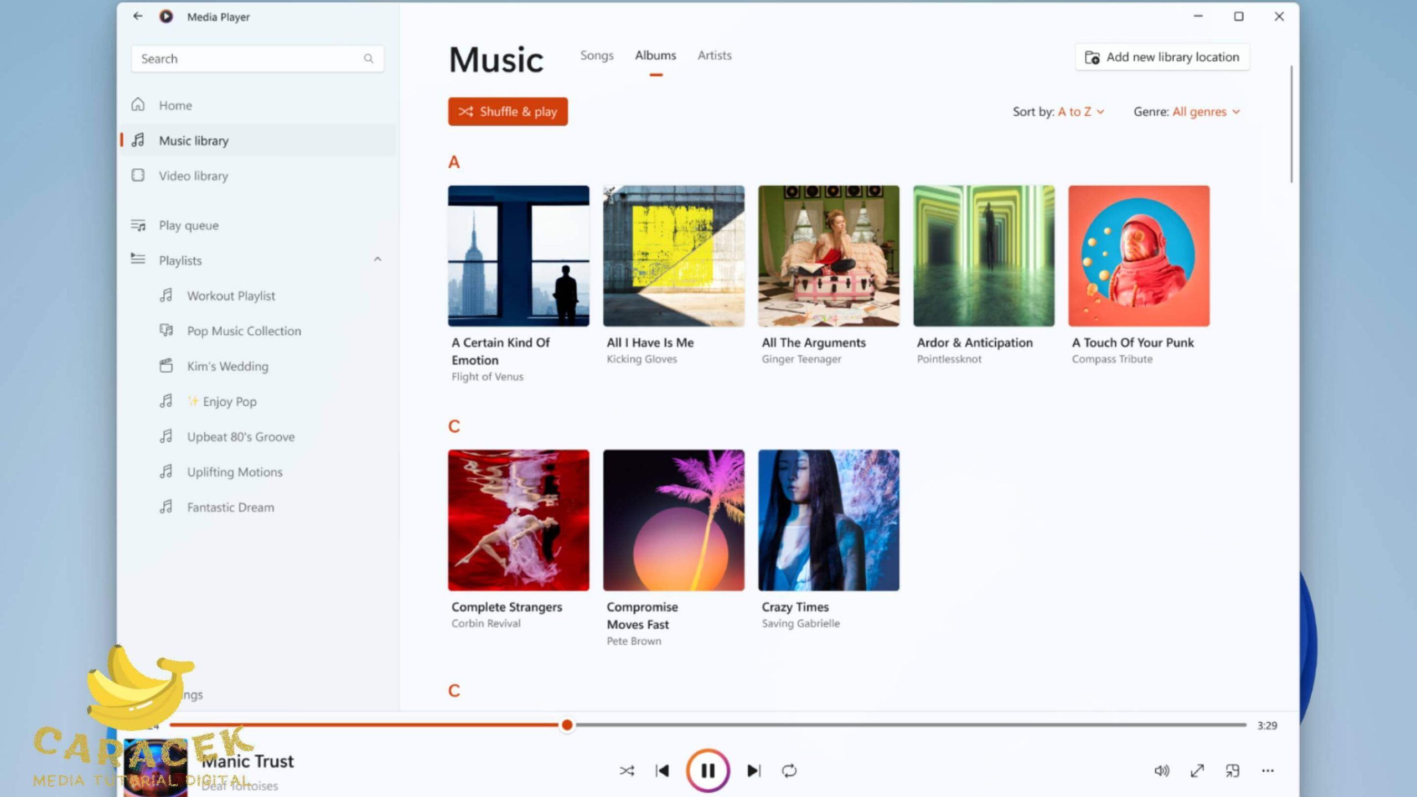
Task: Switch to mini player mode
Action: click(1233, 770)
